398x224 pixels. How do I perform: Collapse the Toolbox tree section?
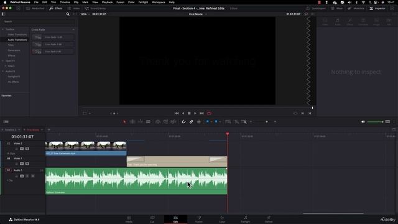pos(2,29)
